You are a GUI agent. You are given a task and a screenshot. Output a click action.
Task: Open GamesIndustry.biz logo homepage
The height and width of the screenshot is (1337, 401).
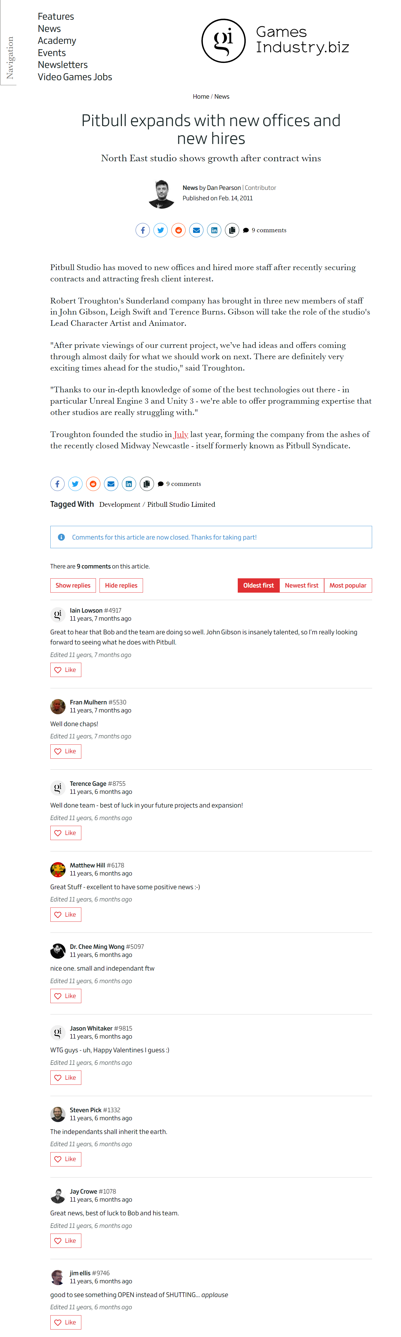(x=276, y=41)
